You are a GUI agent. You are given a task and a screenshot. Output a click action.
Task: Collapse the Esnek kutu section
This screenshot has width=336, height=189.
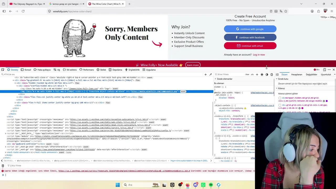coord(277,79)
